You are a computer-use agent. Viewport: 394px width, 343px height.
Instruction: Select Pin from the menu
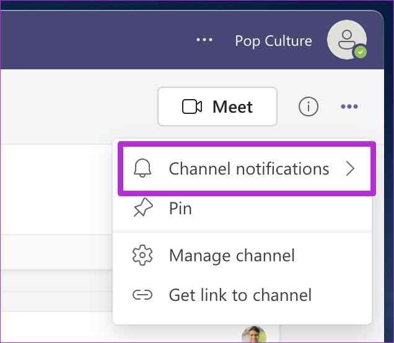pyautogui.click(x=242, y=208)
